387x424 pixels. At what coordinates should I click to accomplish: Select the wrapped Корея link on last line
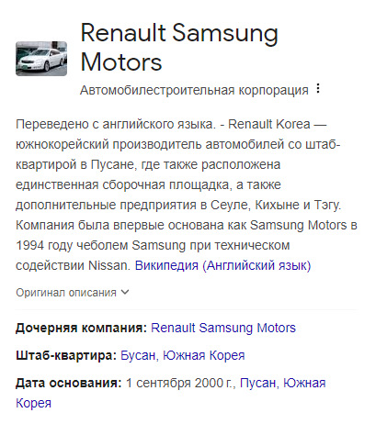tap(33, 403)
